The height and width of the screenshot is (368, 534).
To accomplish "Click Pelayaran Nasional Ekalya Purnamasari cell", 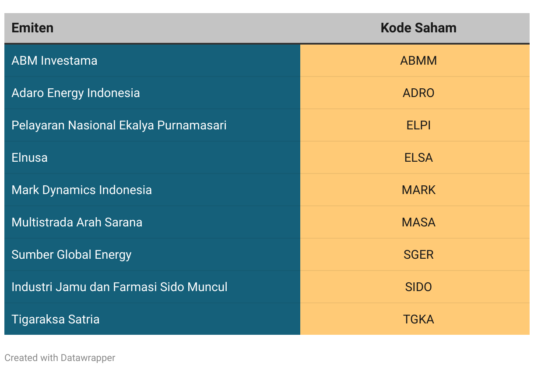I will 152,125.
